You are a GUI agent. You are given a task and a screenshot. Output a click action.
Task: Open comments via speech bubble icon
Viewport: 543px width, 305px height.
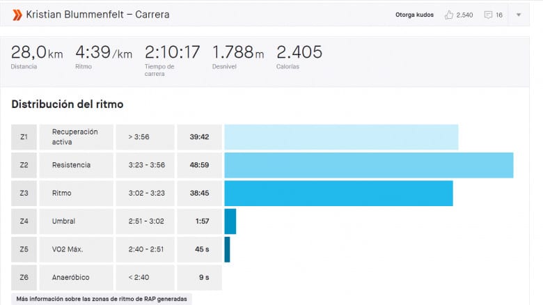(x=488, y=15)
